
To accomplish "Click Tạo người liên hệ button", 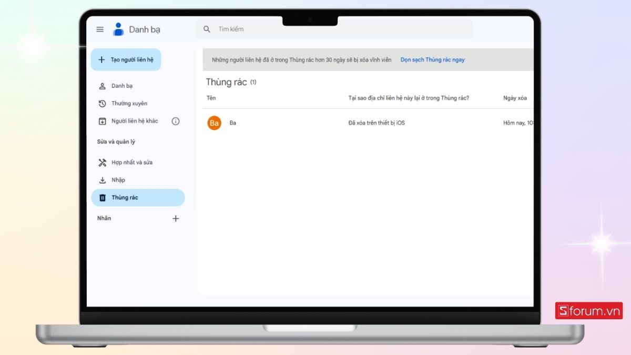I will click(x=126, y=60).
